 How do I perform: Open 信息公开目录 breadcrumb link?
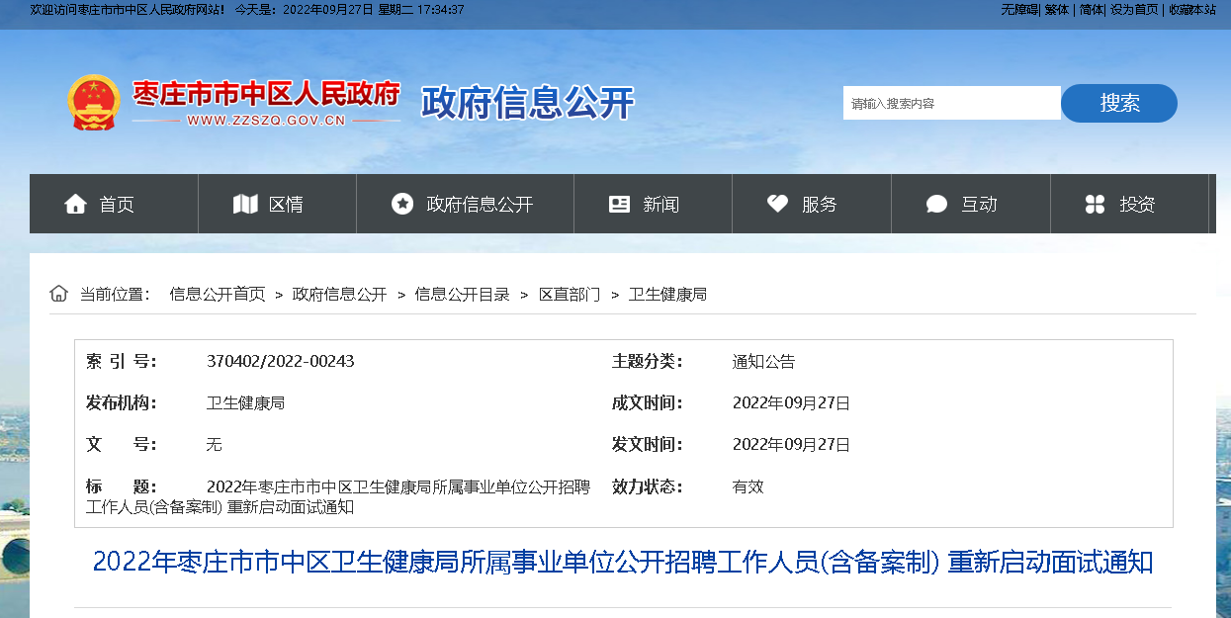[462, 295]
